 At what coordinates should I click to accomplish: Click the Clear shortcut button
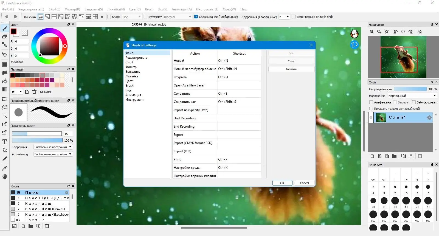coord(291,61)
